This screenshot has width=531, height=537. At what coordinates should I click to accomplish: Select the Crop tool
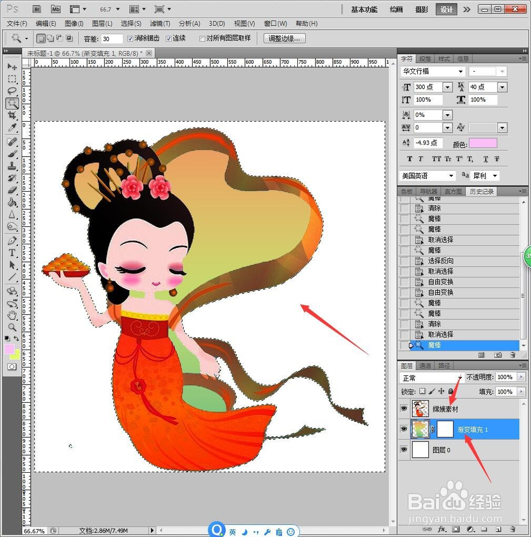tap(12, 115)
